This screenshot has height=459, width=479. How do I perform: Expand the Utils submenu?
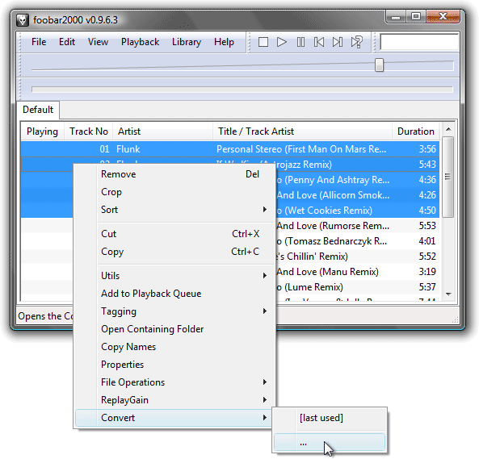[x=175, y=276]
